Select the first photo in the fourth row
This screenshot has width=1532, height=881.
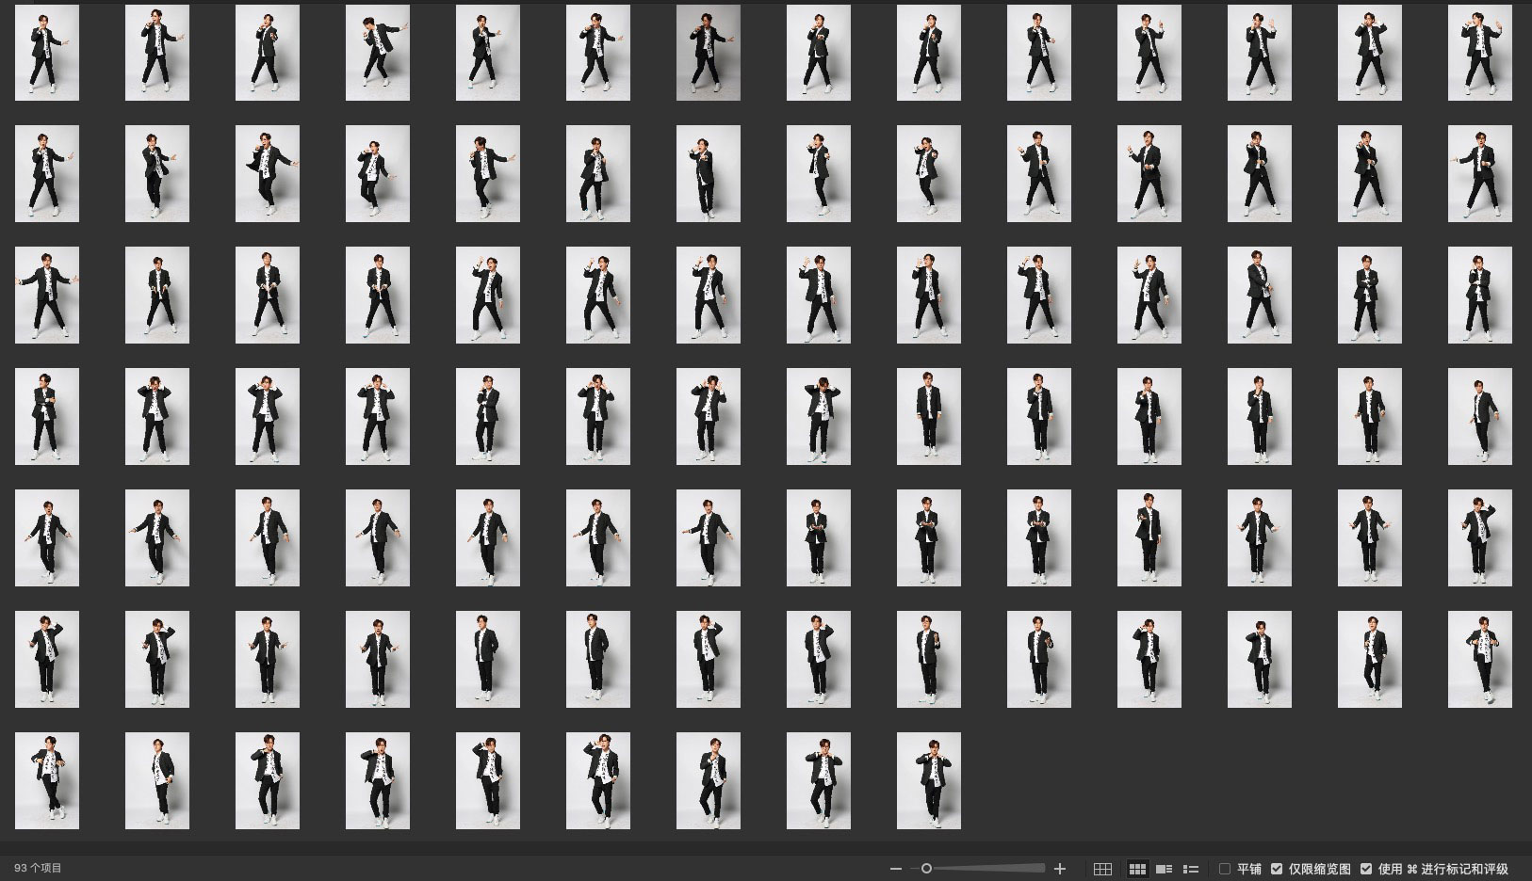(47, 417)
